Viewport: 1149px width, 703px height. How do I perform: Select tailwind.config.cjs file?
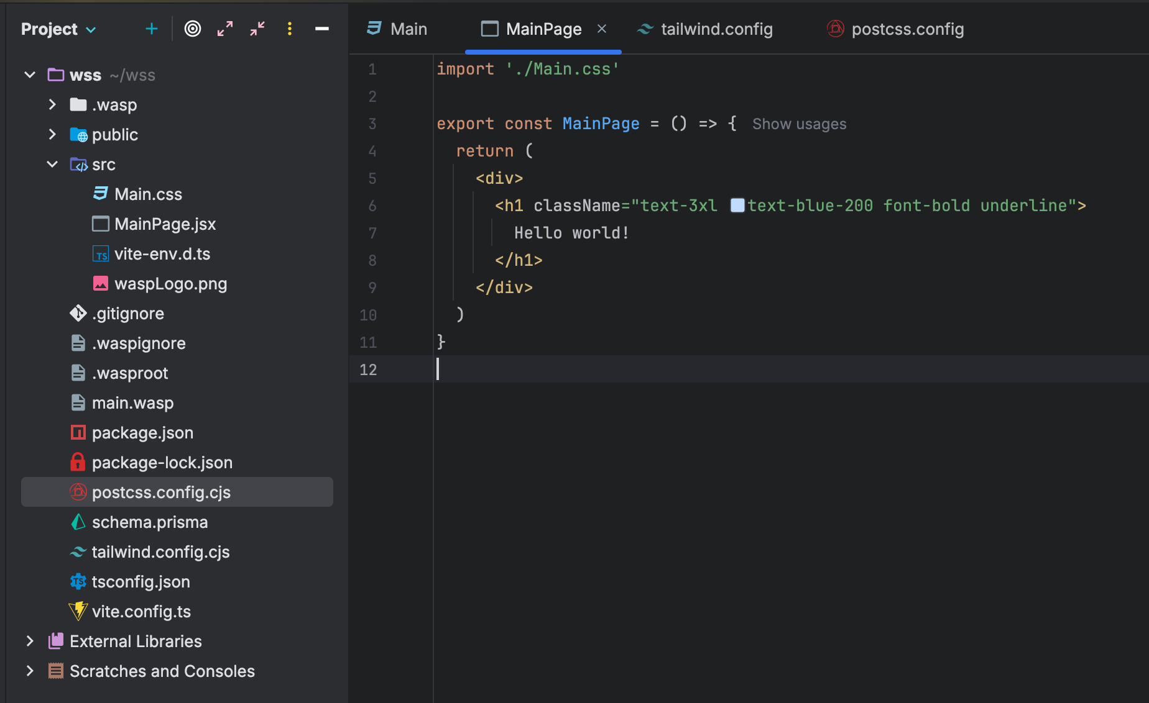click(160, 552)
